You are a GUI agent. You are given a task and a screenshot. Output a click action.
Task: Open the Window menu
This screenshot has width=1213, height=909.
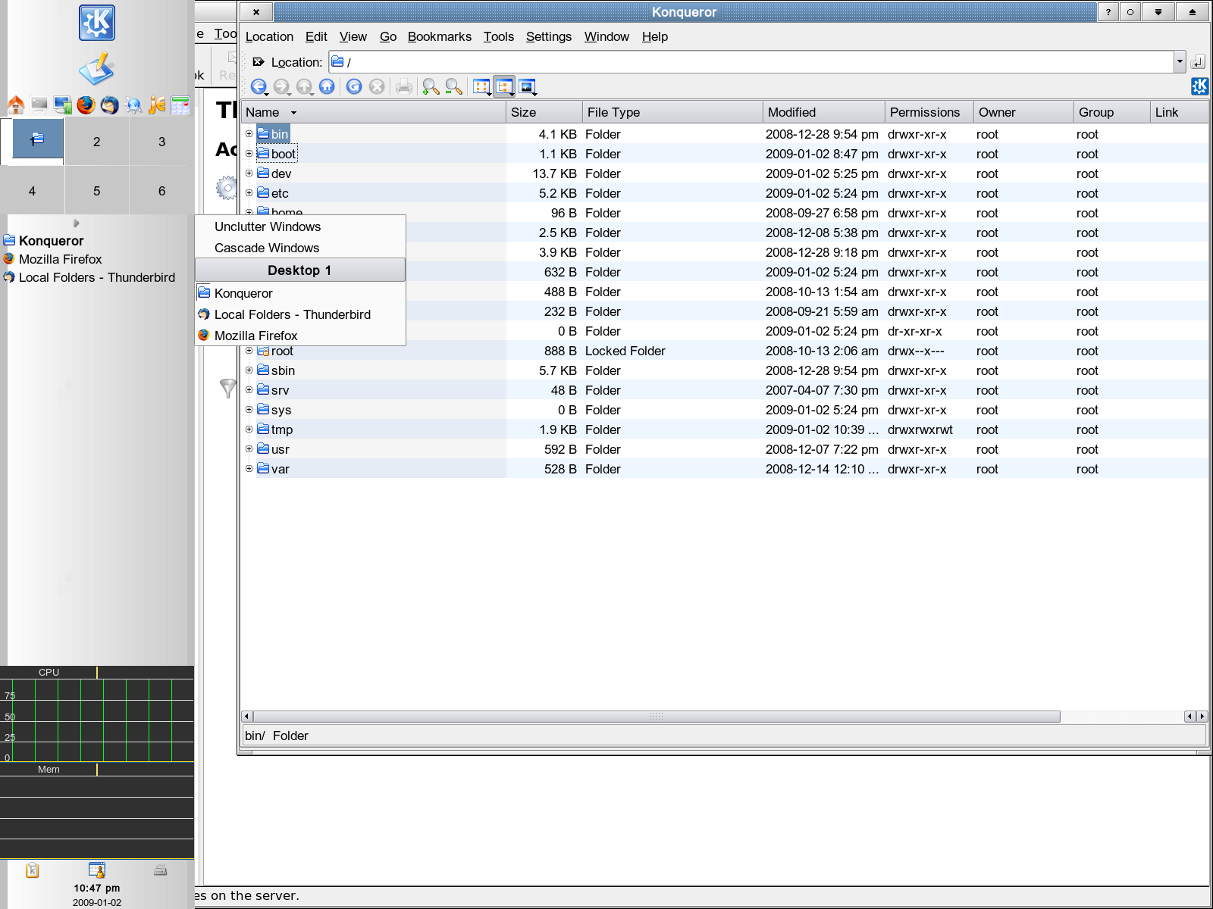(x=606, y=36)
